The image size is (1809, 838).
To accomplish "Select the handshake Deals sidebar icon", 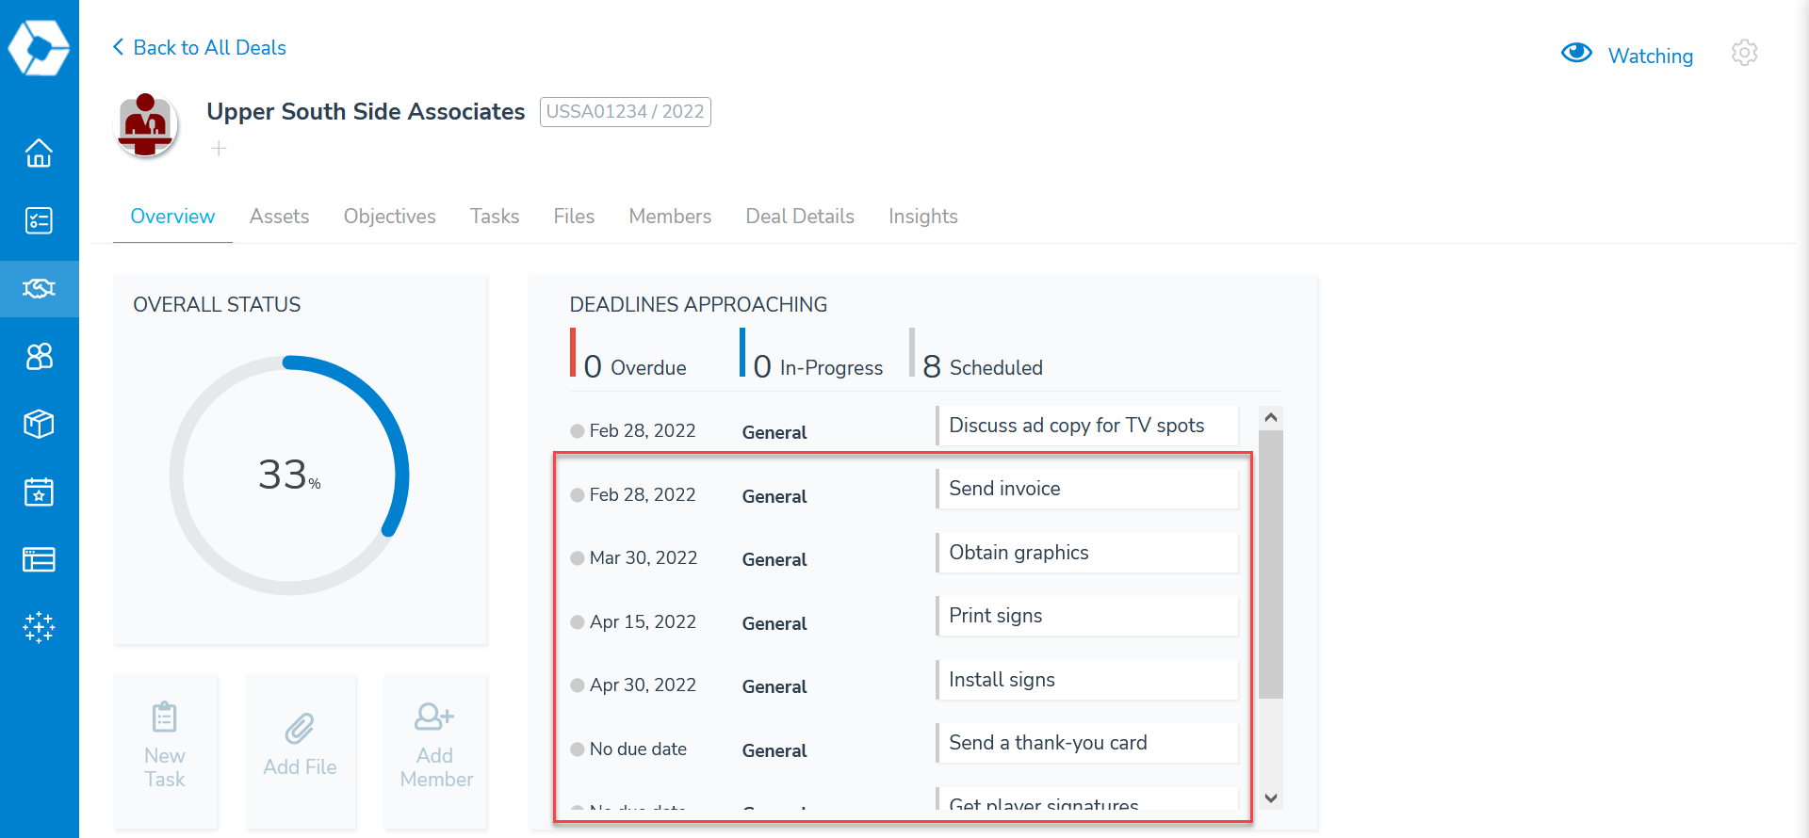I will [39, 288].
